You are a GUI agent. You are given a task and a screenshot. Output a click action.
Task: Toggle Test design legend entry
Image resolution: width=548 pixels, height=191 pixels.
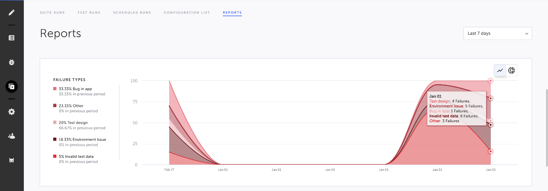[73, 123]
